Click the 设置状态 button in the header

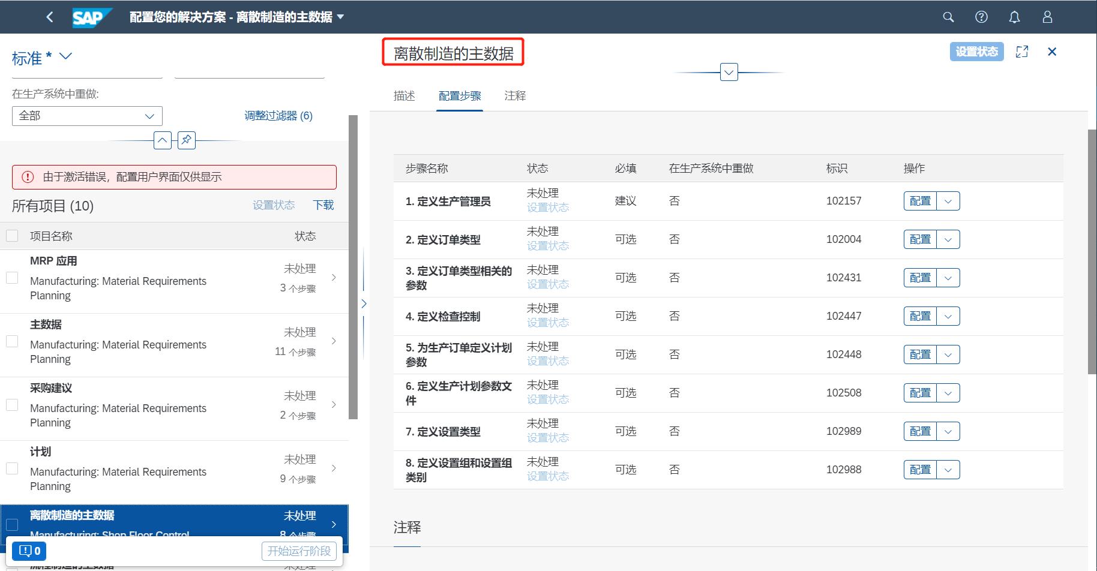tap(976, 52)
